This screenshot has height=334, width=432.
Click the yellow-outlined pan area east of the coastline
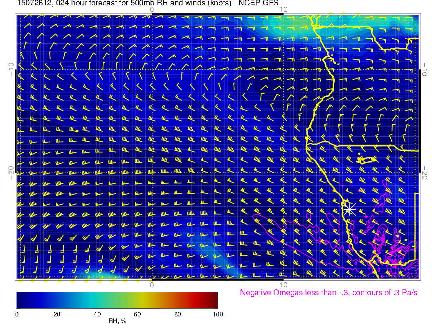pos(367,160)
